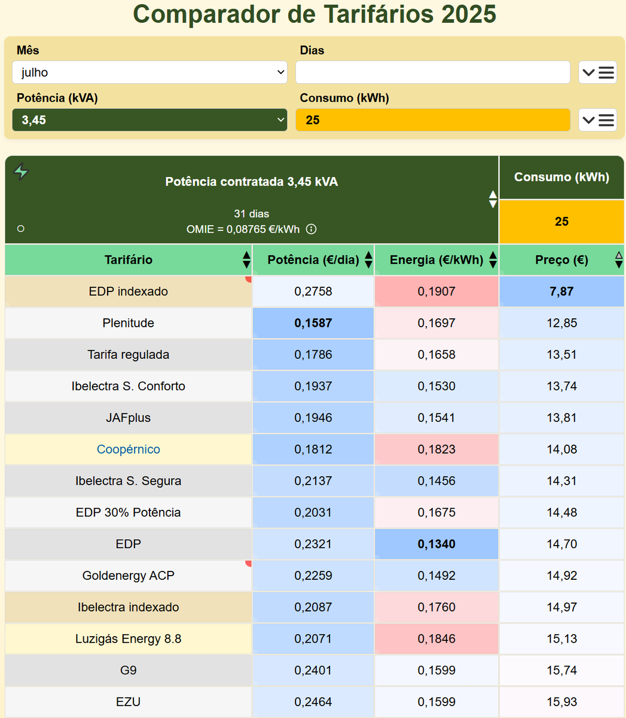
Task: Click the Consumo (kWh) table header
Action: click(561, 177)
